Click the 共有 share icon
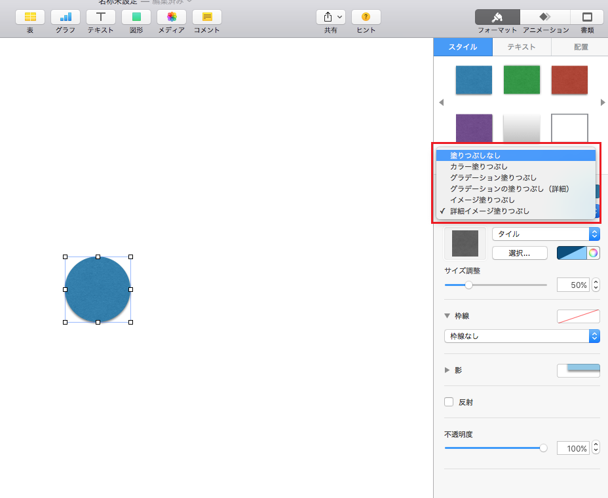 [x=331, y=17]
